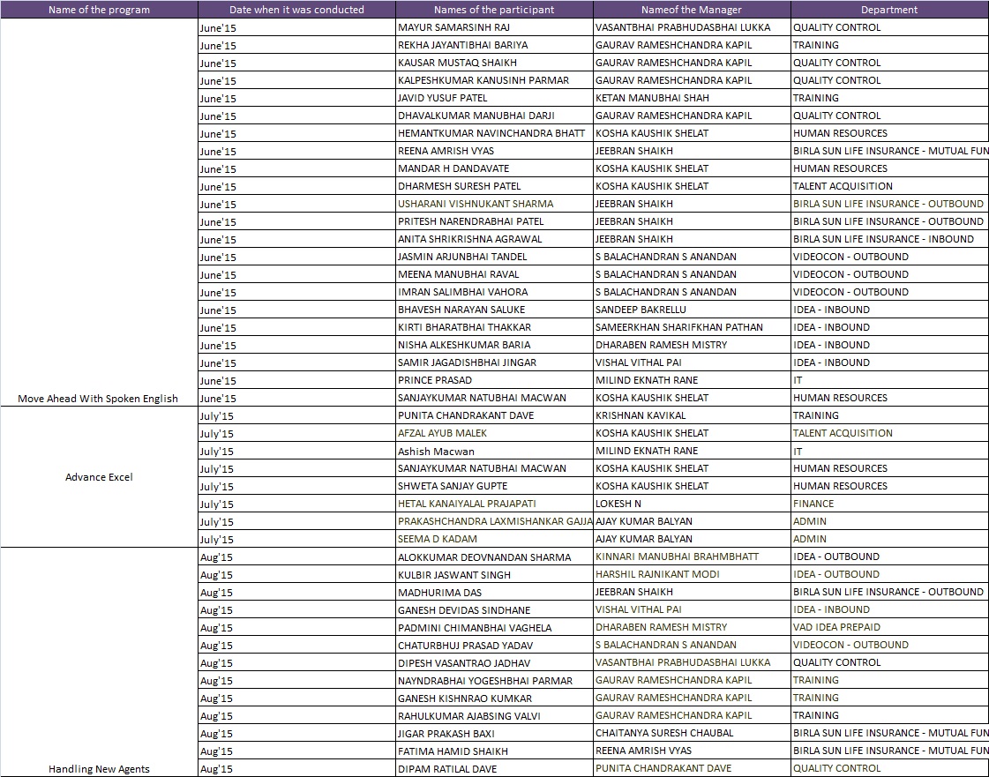Viewport: 989px width, 777px height.
Task: Select HEMANTKUMAR NAVINCHANDRA BHATT cell
Action: pyautogui.click(x=494, y=133)
